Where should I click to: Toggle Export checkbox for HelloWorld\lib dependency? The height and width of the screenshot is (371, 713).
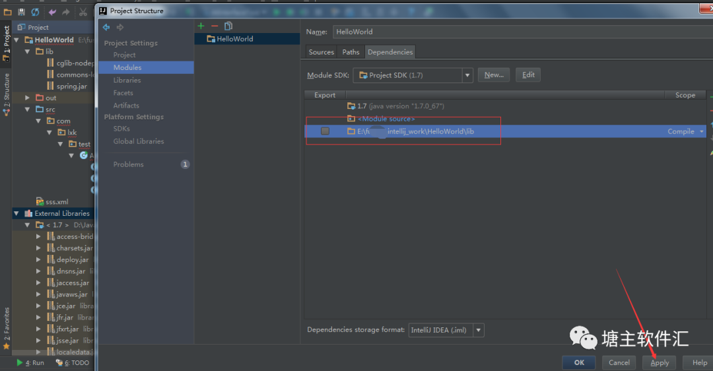[x=325, y=131]
